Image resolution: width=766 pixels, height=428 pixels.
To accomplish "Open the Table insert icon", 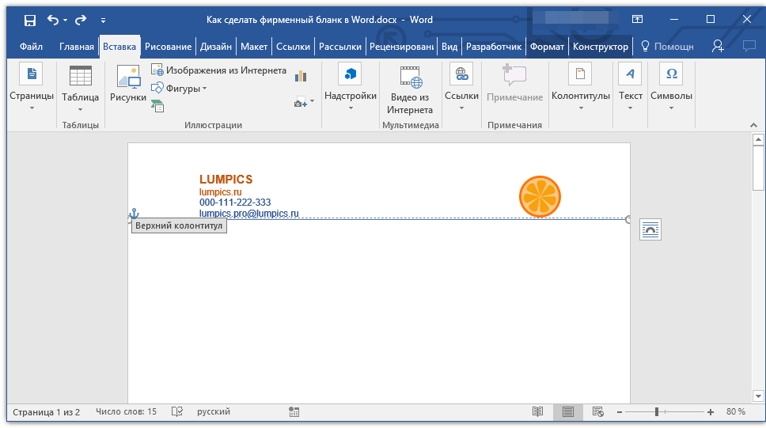I will tap(80, 76).
